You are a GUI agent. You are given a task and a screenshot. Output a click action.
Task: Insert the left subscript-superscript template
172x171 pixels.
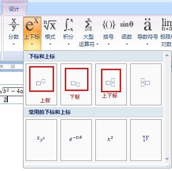click(146, 84)
